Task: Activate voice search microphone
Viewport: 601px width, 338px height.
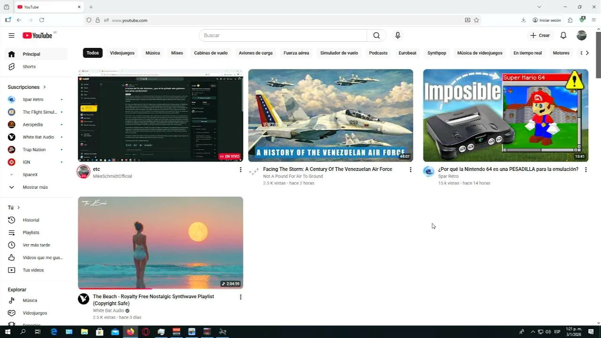Action: [x=398, y=35]
